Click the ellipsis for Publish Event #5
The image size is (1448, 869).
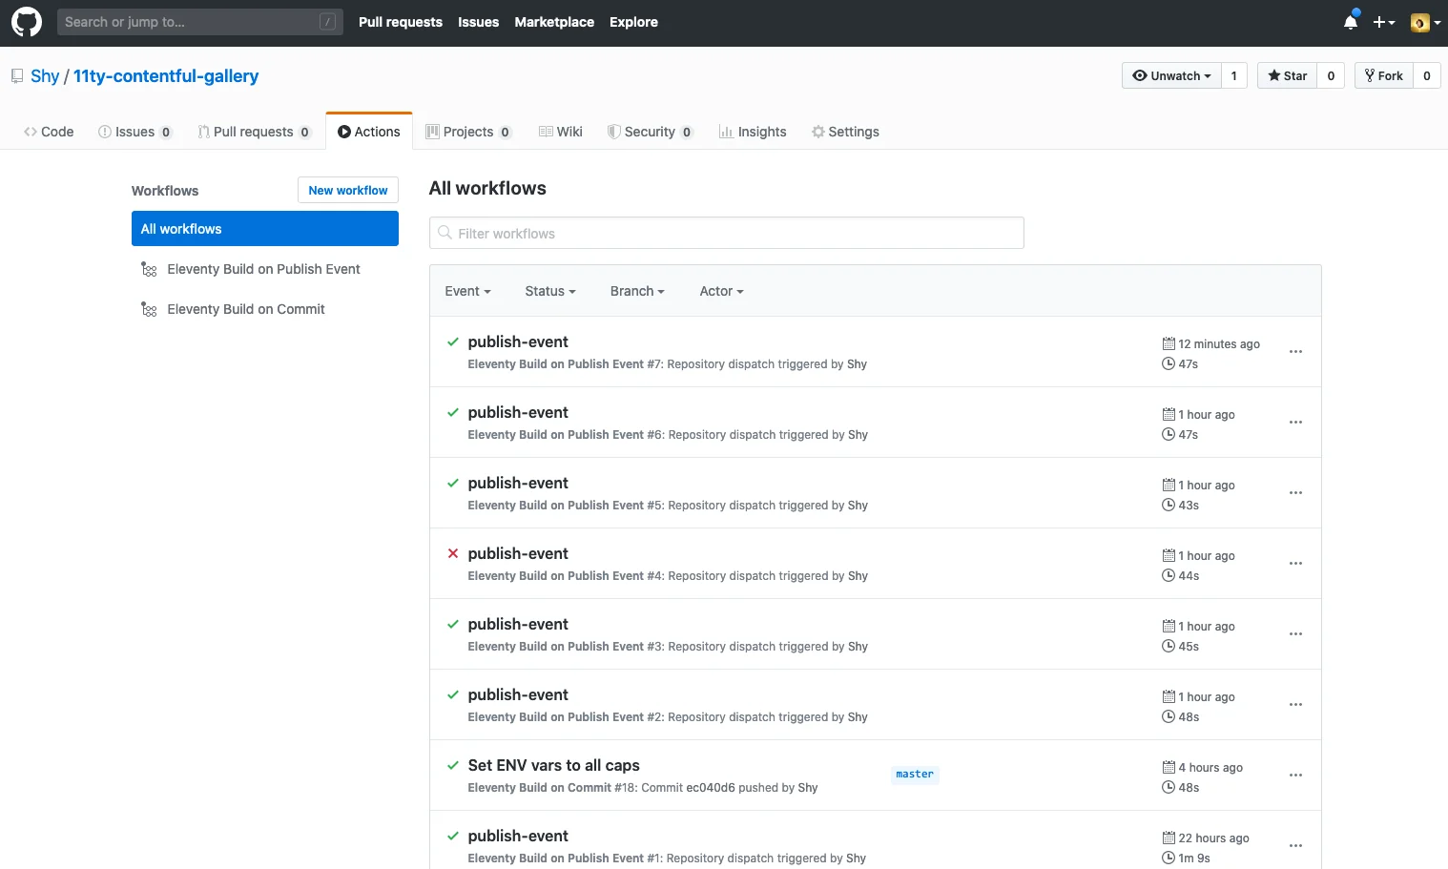[1295, 493]
